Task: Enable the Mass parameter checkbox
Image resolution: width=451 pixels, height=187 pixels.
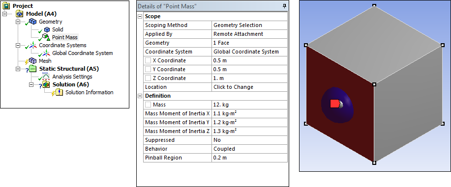Action: pyautogui.click(x=148, y=105)
